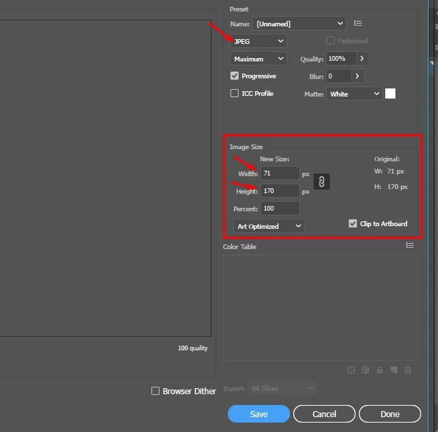The height and width of the screenshot is (432, 438).
Task: Open the Maximum compression quality dropdown
Action: click(x=258, y=59)
